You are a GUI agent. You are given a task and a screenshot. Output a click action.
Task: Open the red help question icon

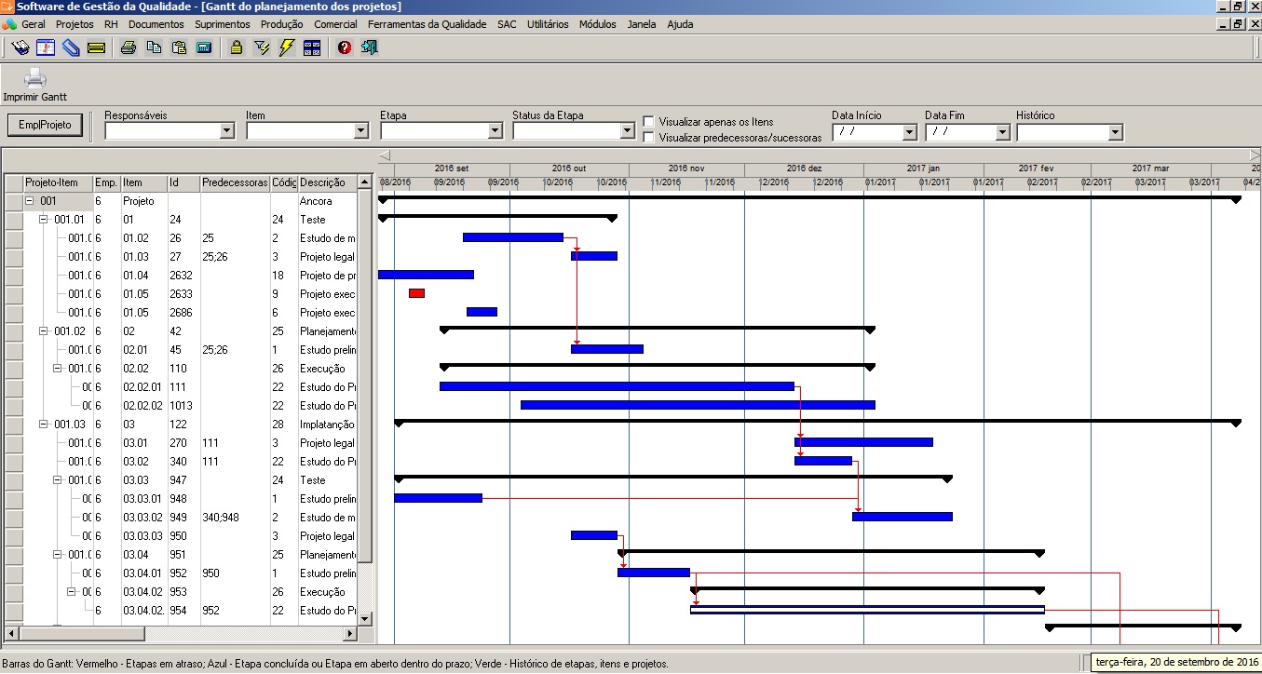click(x=345, y=47)
